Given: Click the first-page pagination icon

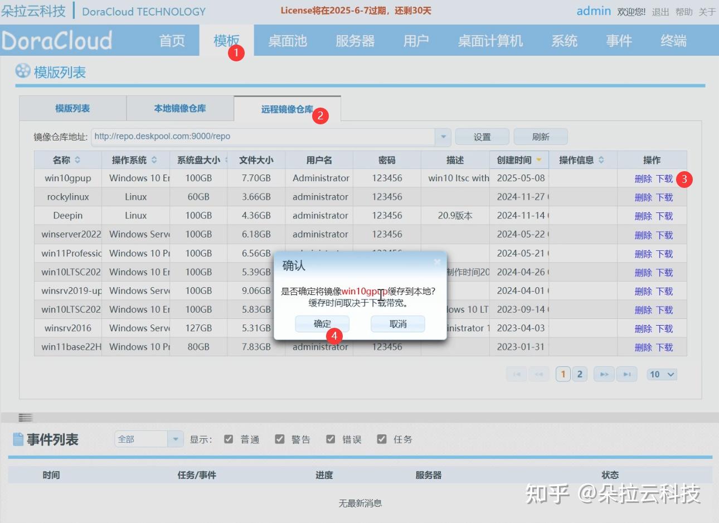Looking at the screenshot, I should (x=516, y=374).
